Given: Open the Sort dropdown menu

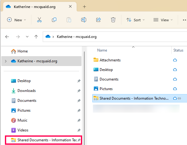Looking at the screenshot, I should [135, 20].
